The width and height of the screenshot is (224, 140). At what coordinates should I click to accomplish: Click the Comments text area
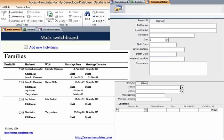pyautogui.click(x=178, y=68)
